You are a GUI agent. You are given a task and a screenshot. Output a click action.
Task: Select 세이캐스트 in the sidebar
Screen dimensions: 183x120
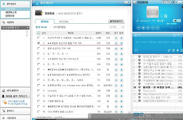pos(11,12)
